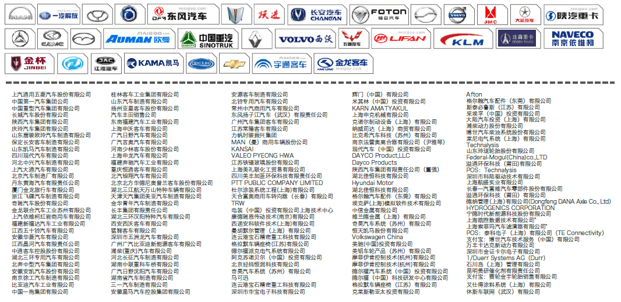Click the text Volkswagen China
The width and height of the screenshot is (621, 302).
click(377, 237)
